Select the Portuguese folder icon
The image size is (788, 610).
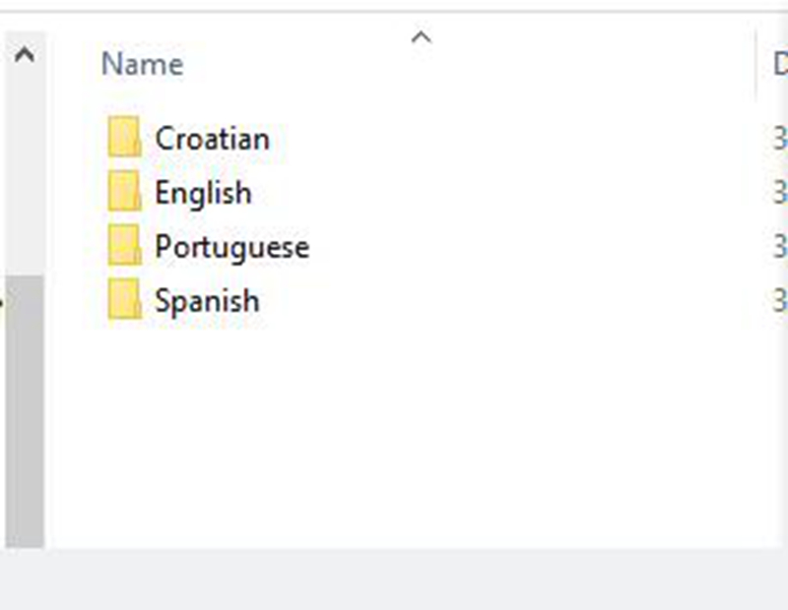tap(124, 246)
